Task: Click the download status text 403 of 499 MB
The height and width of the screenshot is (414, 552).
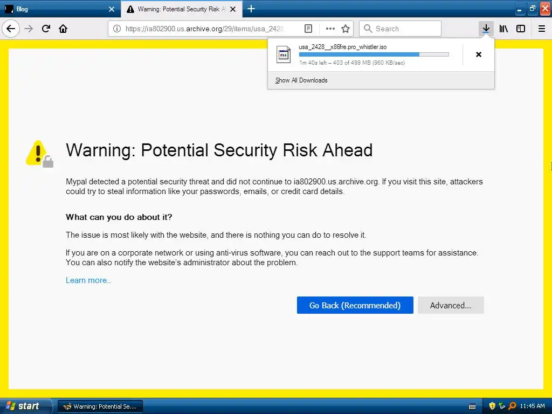Action: [x=352, y=63]
